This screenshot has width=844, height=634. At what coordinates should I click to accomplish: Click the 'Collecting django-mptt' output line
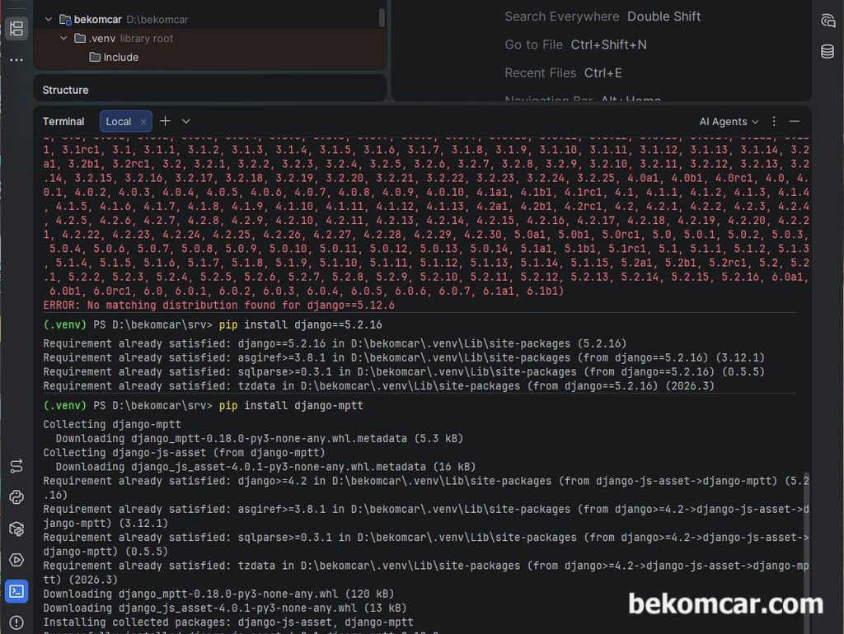pos(112,424)
